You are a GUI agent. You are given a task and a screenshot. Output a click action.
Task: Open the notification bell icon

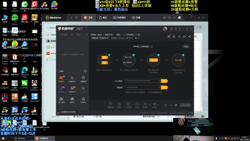[x=184, y=36]
